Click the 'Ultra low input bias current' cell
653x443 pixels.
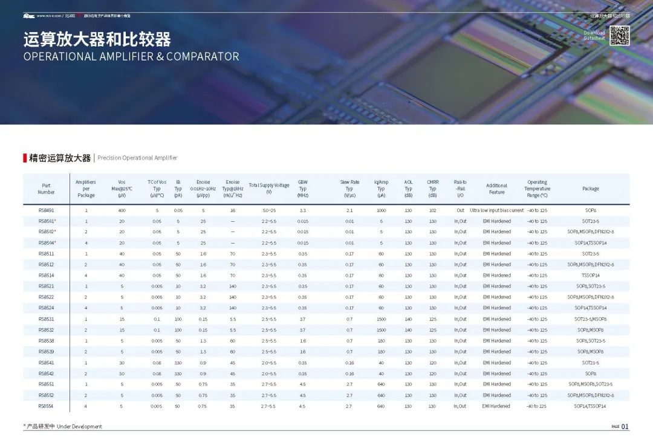[x=497, y=210]
